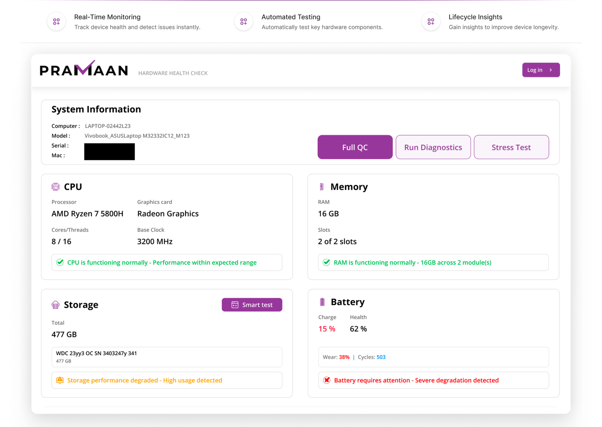Viewport: 602px width, 427px height.
Task: Select the WDC 23yy3 drive entry
Action: coord(167,357)
